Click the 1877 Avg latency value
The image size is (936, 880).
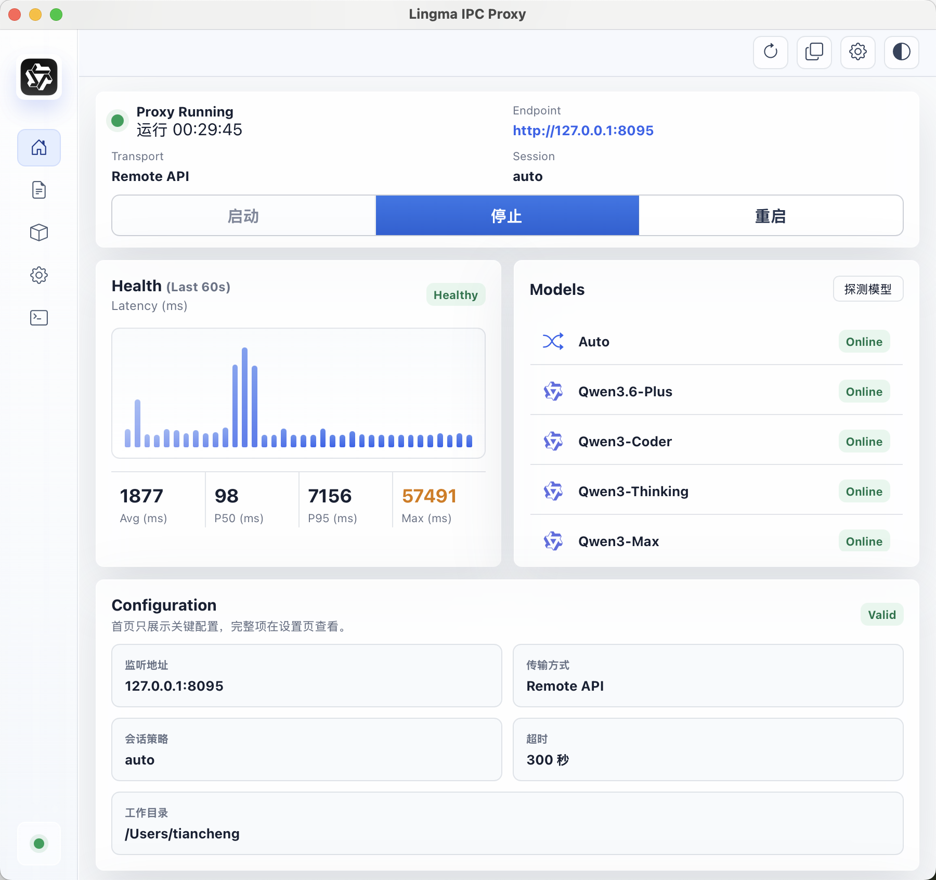[x=141, y=496]
